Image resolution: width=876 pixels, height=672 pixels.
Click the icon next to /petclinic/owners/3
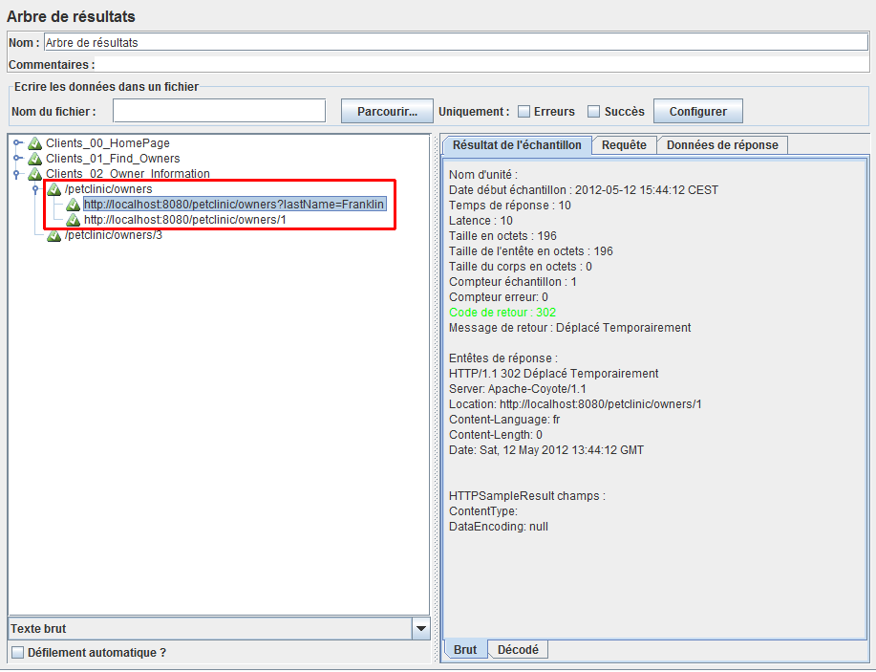(54, 235)
